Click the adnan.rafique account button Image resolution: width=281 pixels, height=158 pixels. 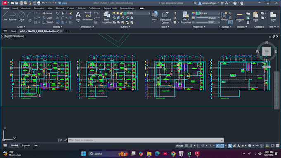coord(209,3)
